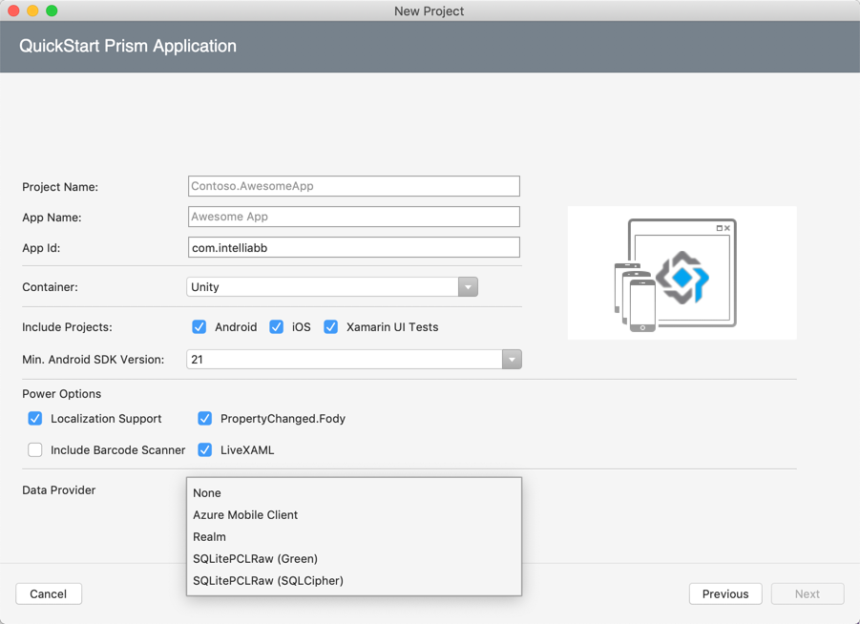
Task: Disable the Localization Support checkbox
Action: (x=35, y=418)
